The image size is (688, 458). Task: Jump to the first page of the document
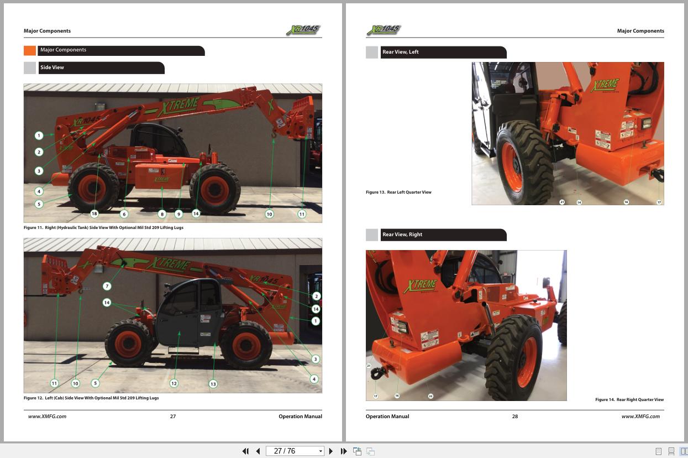[x=245, y=451]
